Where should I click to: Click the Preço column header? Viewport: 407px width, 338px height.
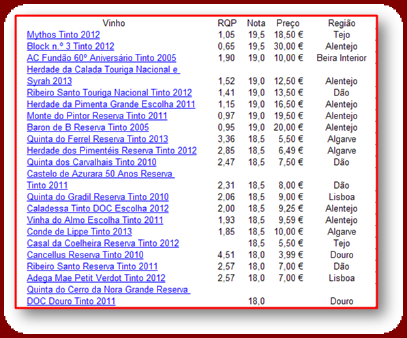(x=288, y=23)
